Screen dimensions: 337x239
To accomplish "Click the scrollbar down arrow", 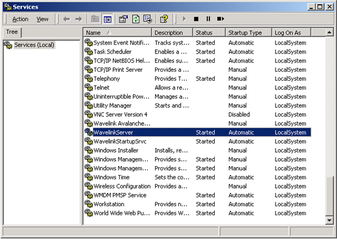I will point(330,220).
